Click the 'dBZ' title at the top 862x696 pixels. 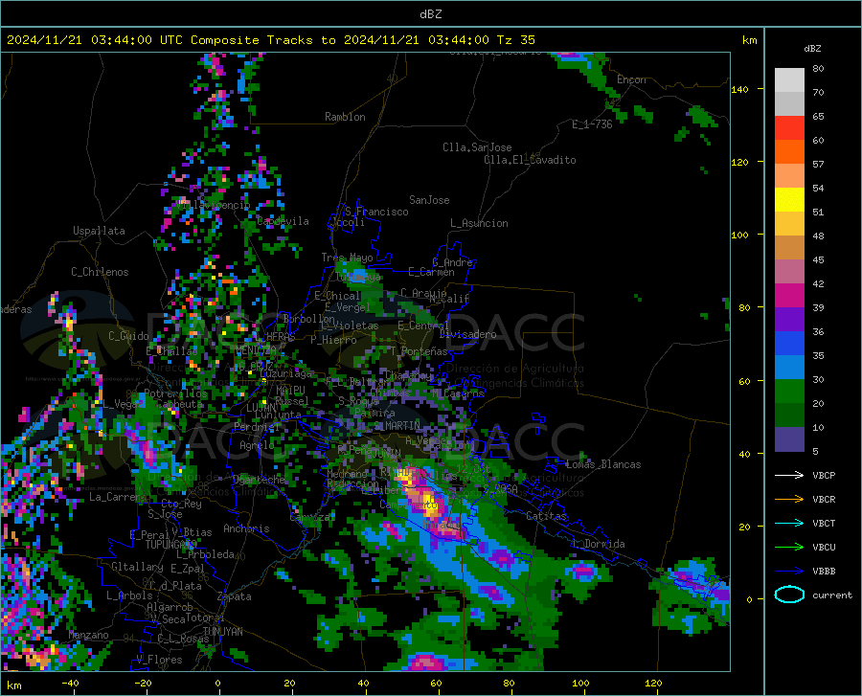(430, 14)
